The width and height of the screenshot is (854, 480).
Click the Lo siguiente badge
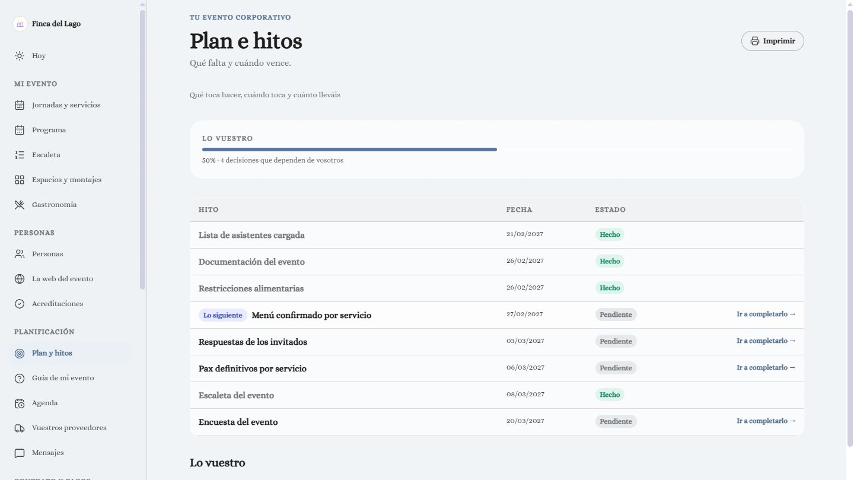click(x=223, y=315)
